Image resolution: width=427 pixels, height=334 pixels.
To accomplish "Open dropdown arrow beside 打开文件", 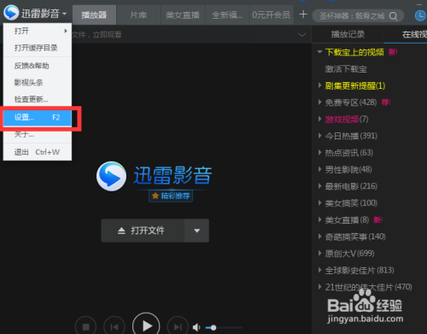I will pyautogui.click(x=196, y=231).
